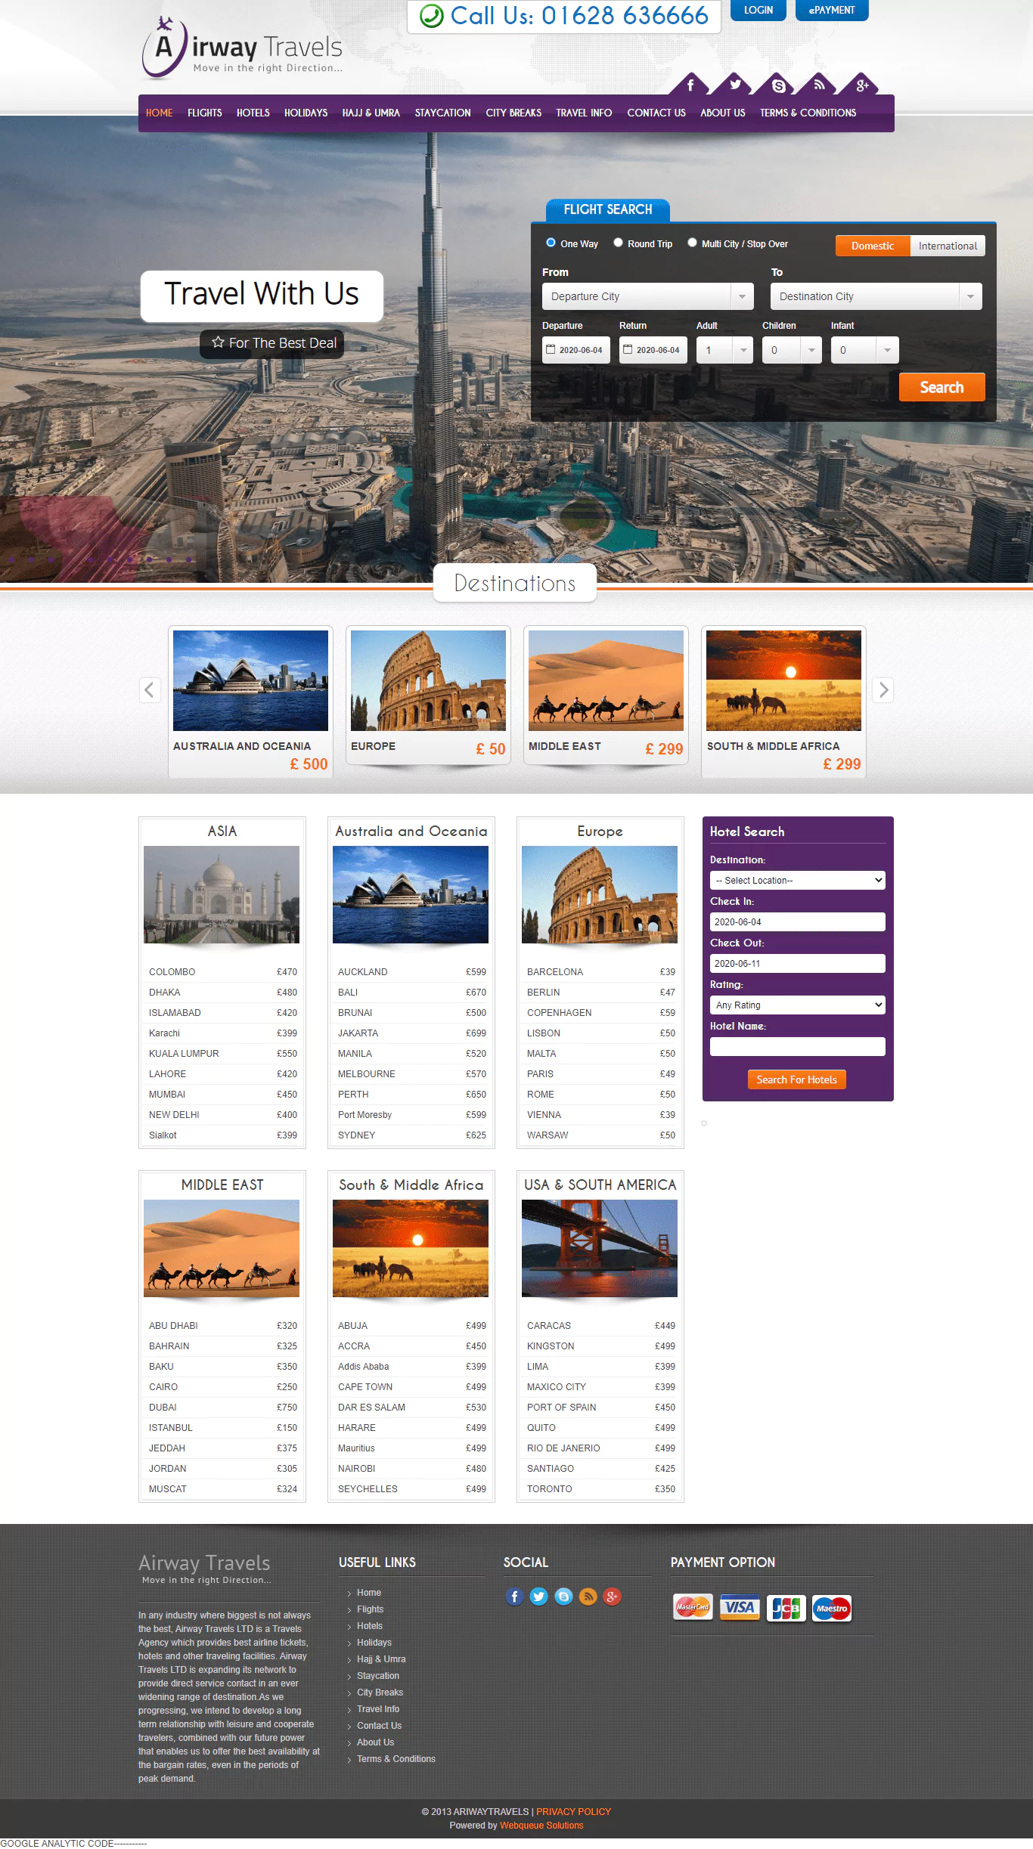Image resolution: width=1033 pixels, height=1849 pixels.
Task: Select Multi City / Stop Over option
Action: coord(692,243)
